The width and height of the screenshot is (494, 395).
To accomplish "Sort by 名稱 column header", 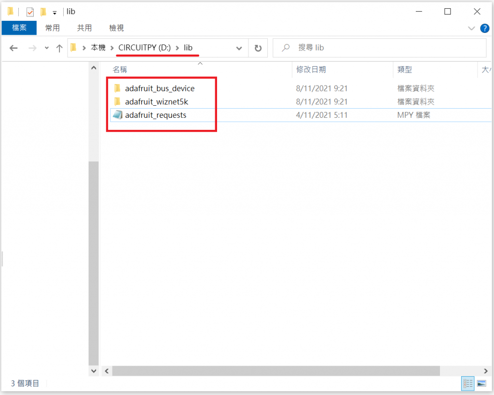I will coord(120,70).
